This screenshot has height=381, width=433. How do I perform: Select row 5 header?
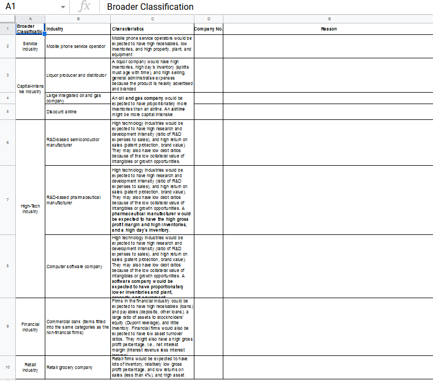8,112
